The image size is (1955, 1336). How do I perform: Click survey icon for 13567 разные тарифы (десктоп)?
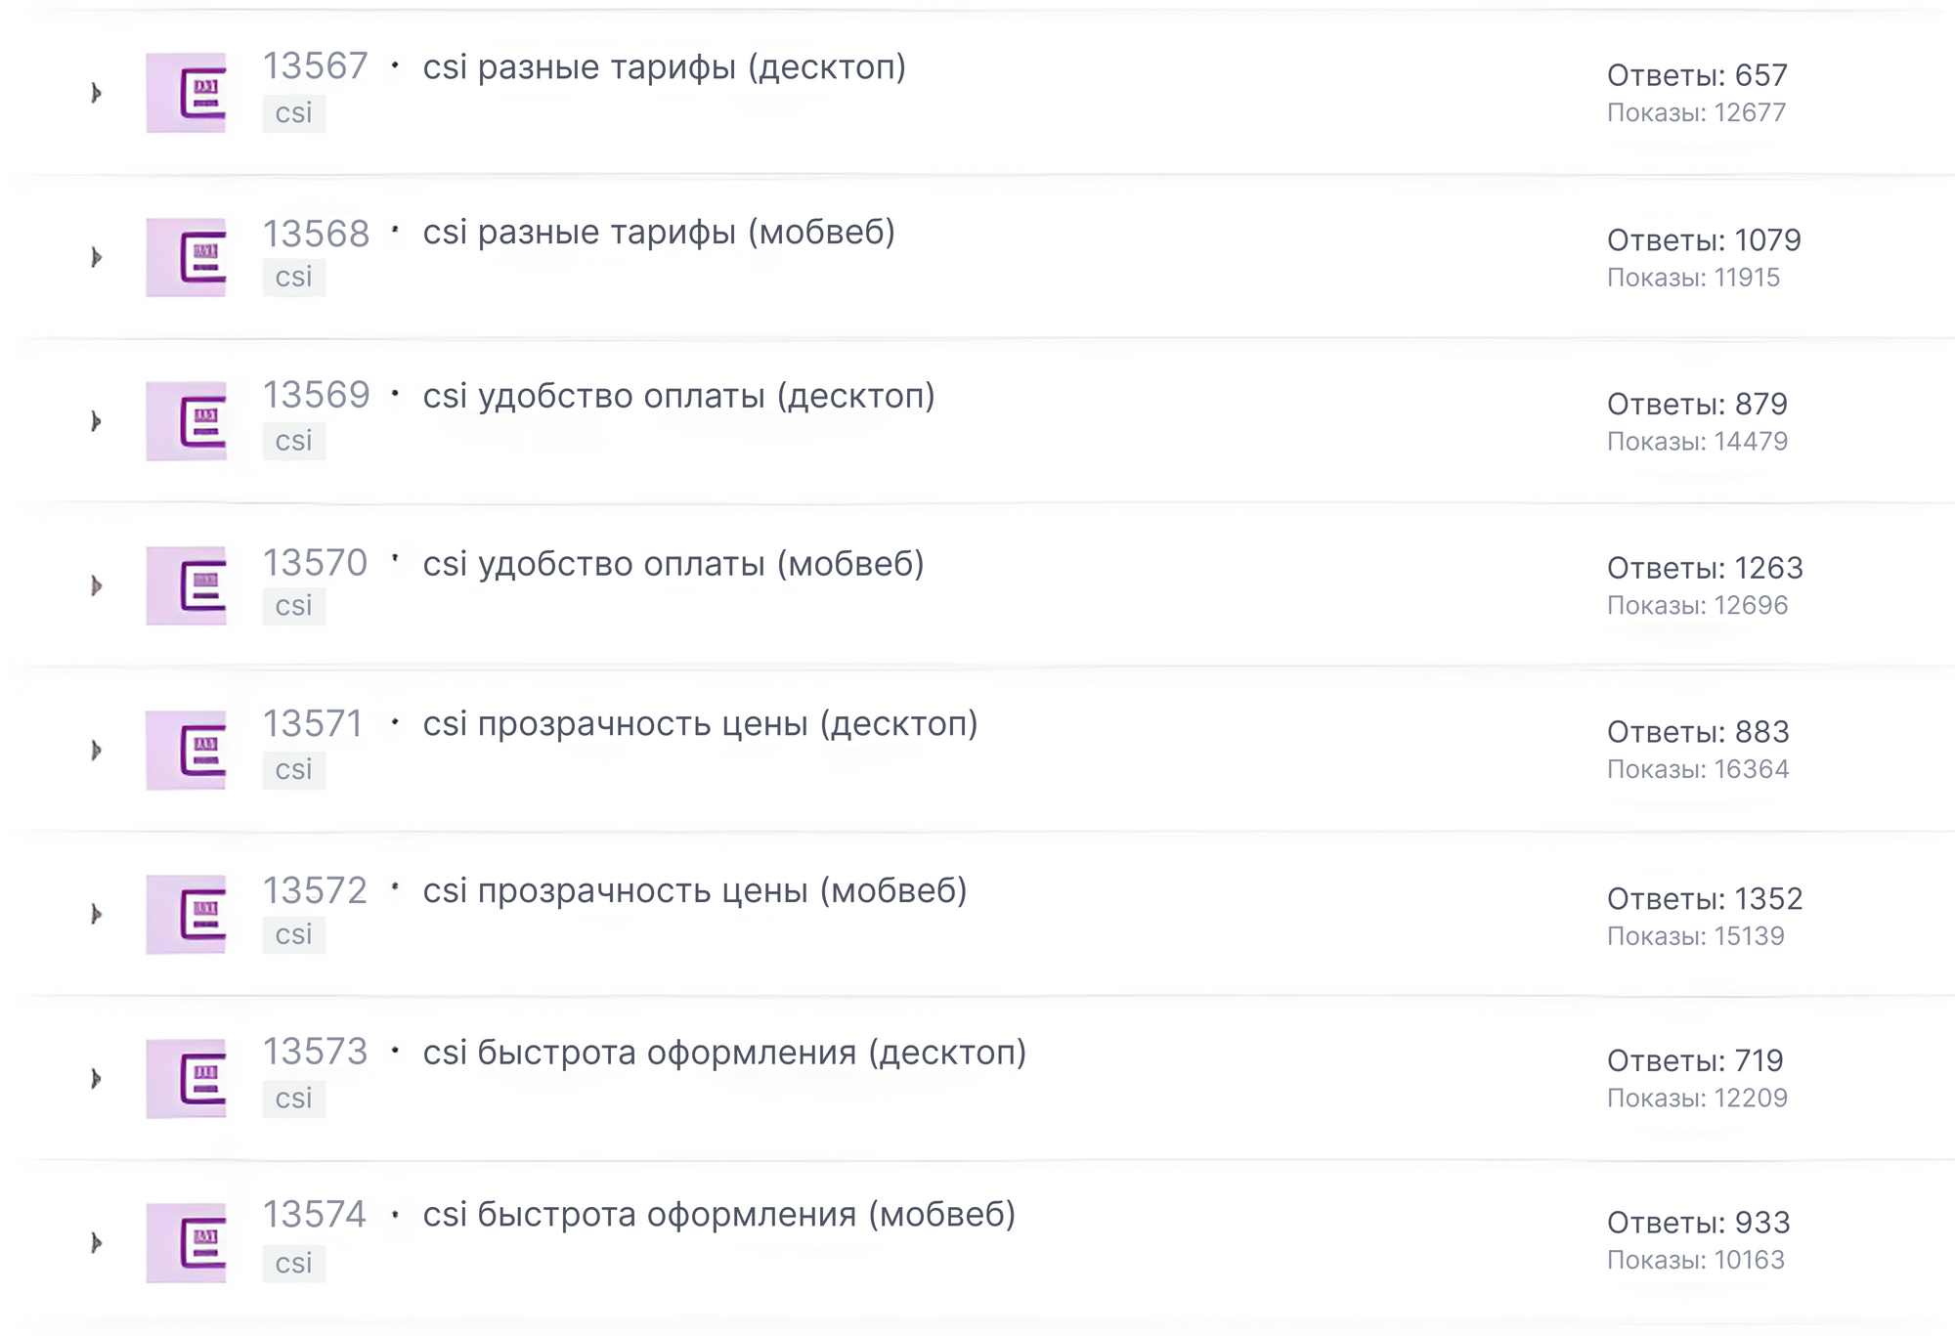coord(186,93)
